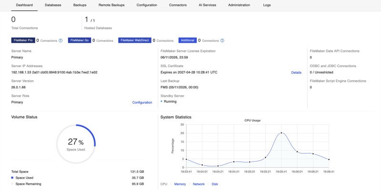Click the FileMaker Data API Connections label
This screenshot has height=190, width=381.
pyautogui.click(x=335, y=51)
